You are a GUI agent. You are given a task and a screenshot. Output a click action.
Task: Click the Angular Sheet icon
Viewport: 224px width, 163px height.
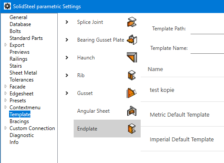point(132,111)
